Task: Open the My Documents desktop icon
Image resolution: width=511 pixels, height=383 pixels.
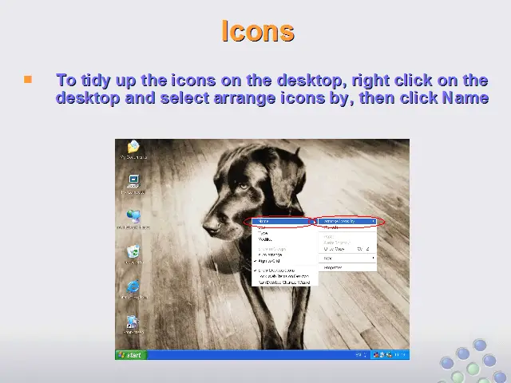Action: pyautogui.click(x=133, y=148)
